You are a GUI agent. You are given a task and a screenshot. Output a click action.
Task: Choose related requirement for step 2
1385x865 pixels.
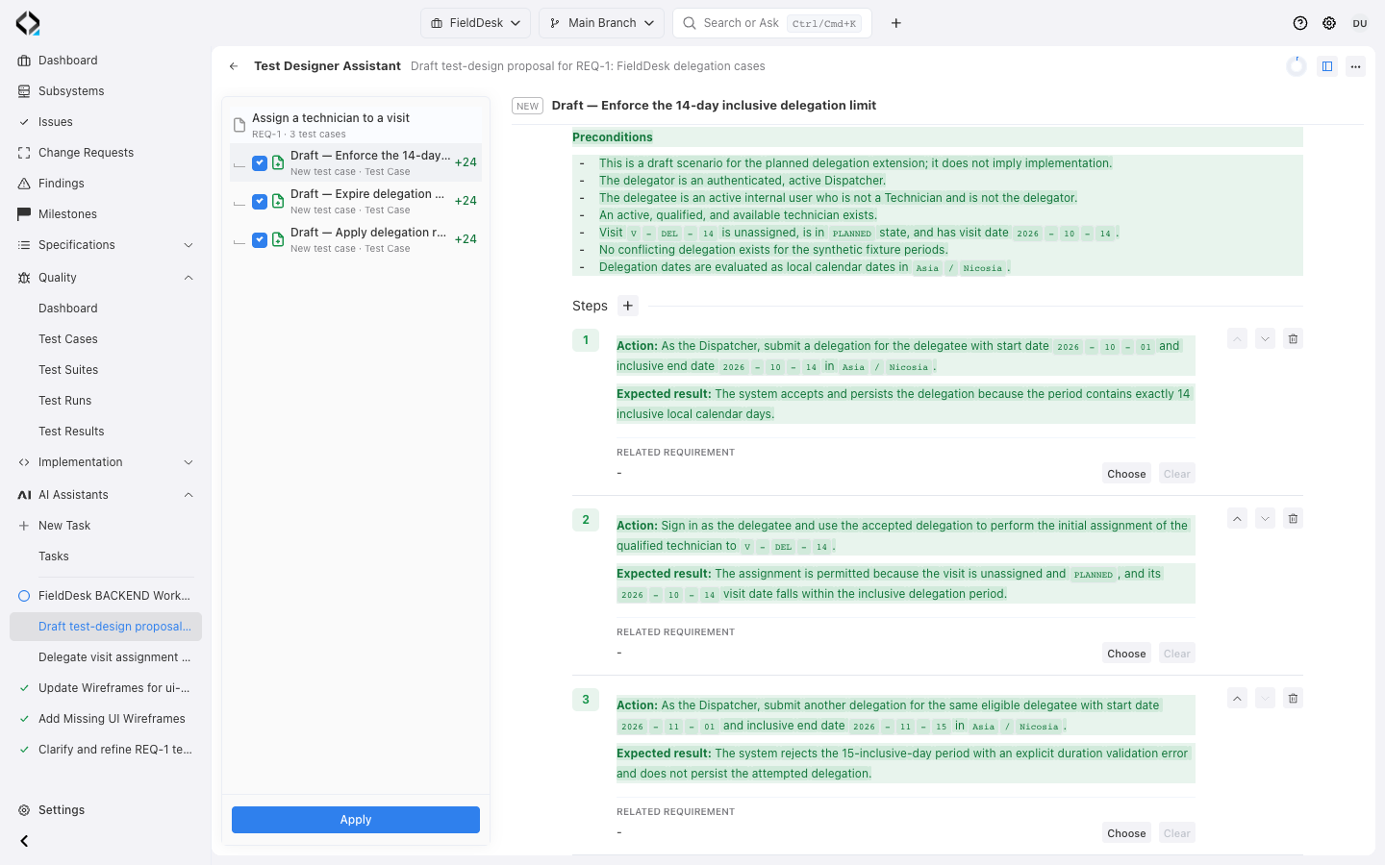point(1126,654)
